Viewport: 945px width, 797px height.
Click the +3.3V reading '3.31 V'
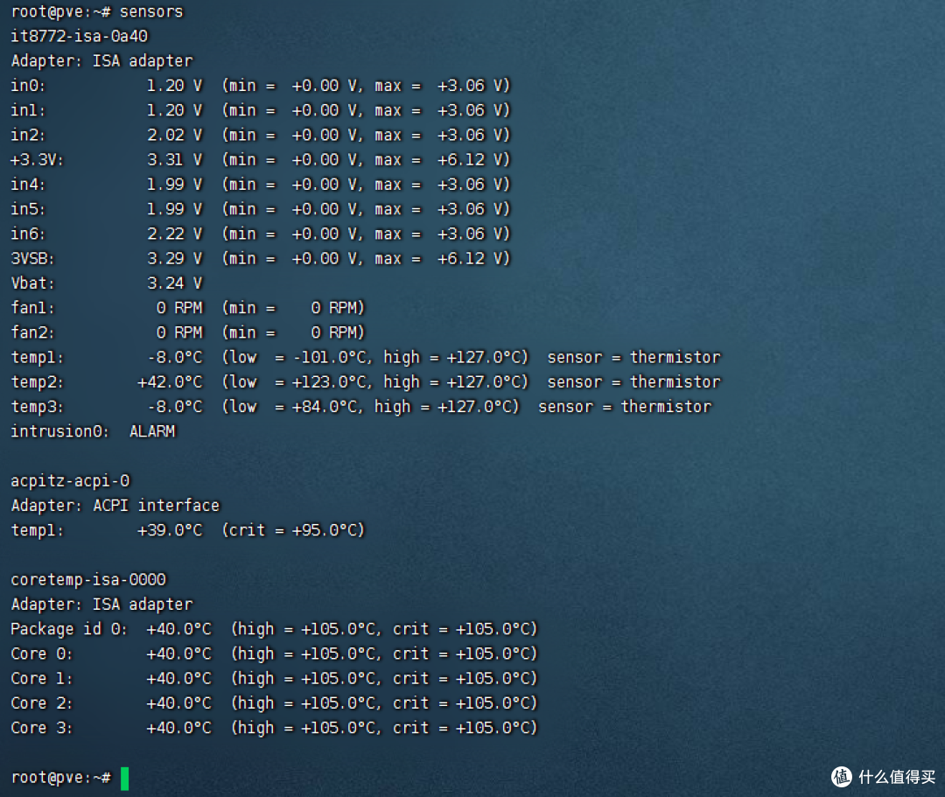pyautogui.click(x=174, y=159)
